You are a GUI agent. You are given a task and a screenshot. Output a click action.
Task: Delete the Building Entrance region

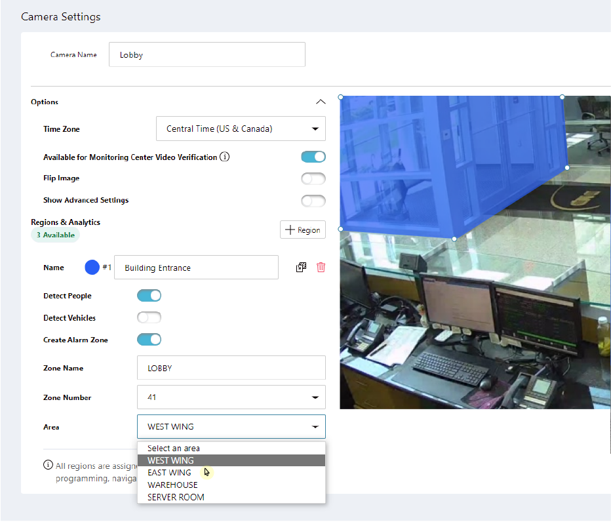pos(321,267)
